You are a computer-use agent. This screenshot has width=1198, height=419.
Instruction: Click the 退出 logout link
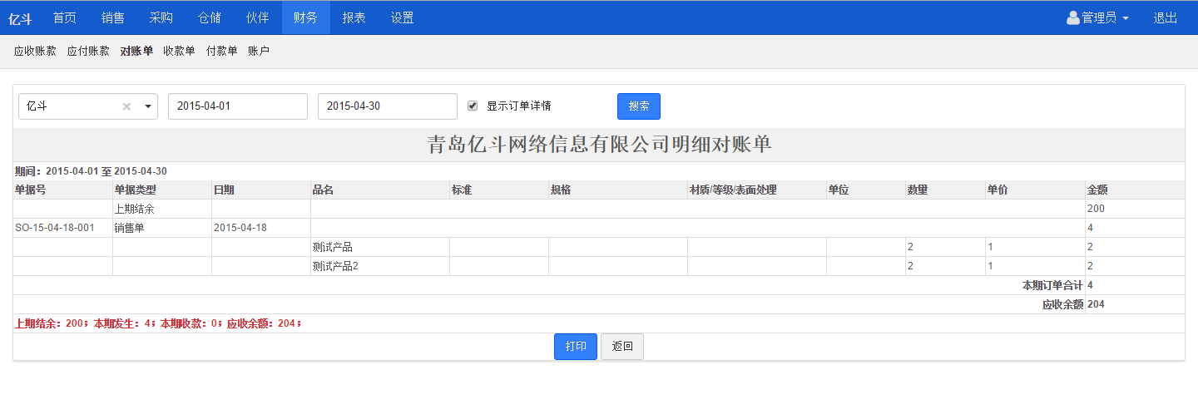point(1165,17)
